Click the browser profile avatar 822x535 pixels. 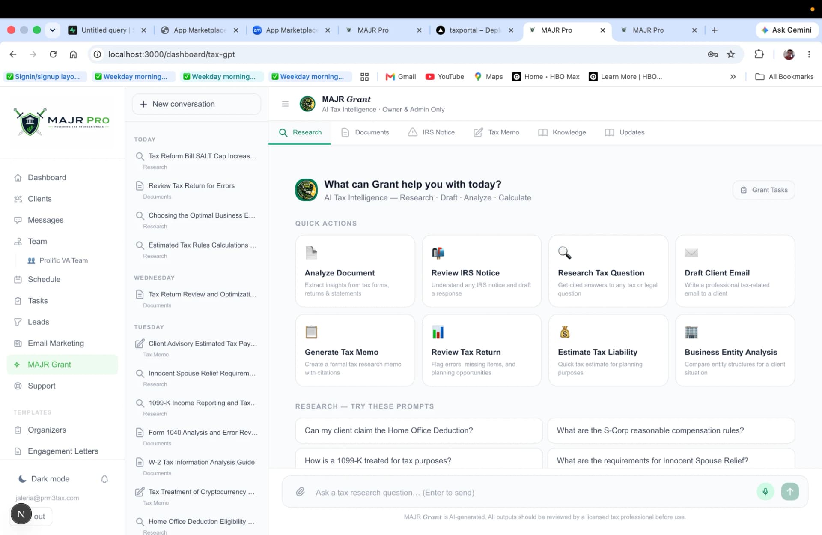click(x=789, y=54)
